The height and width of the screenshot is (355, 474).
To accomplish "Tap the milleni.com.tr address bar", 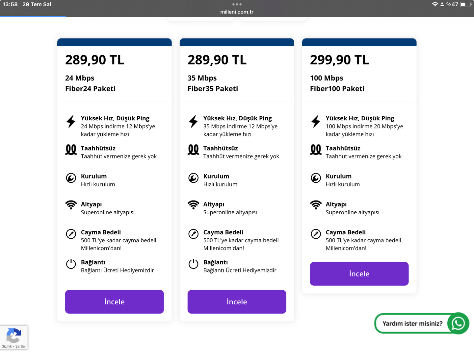I will point(237,12).
